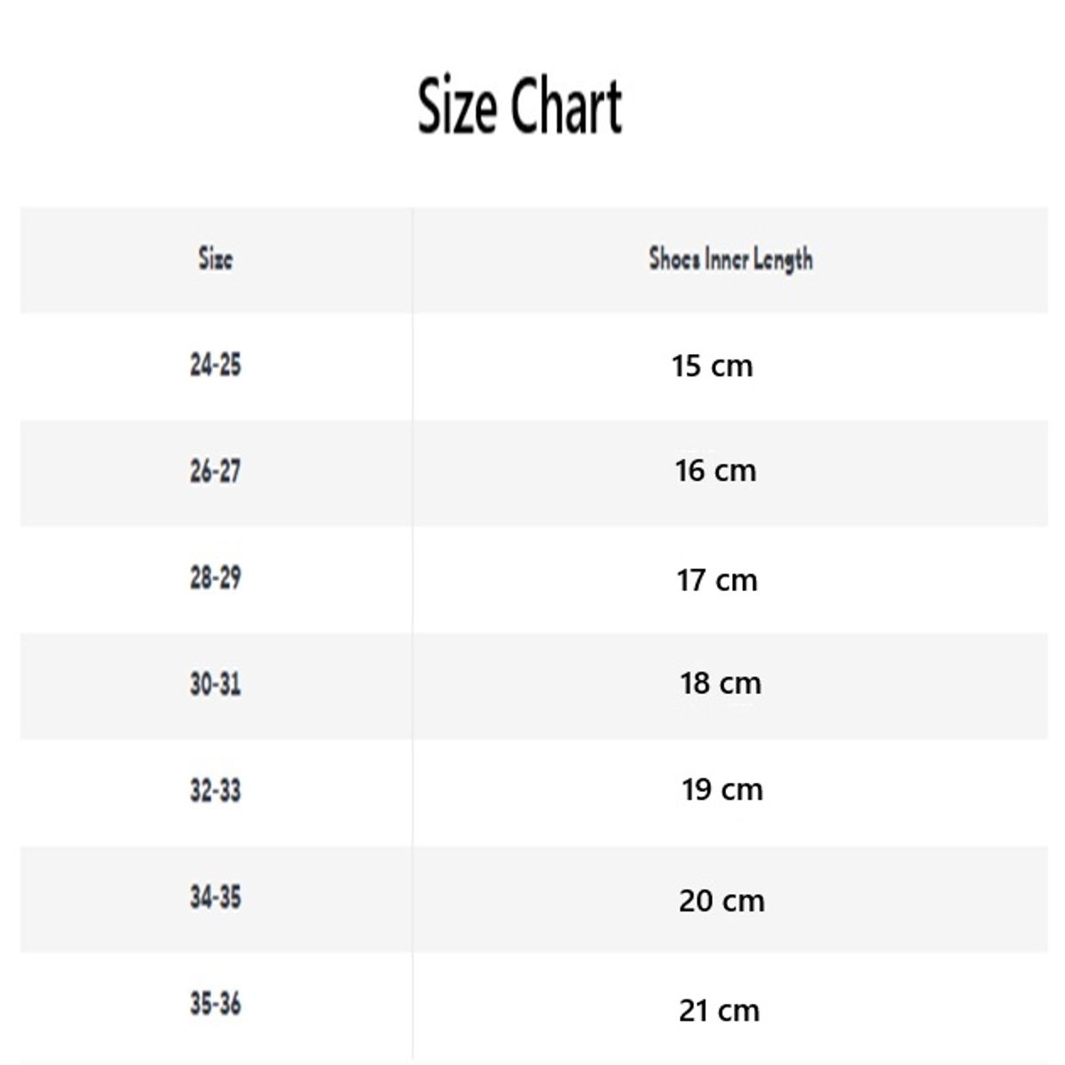Click the '21 cm' inner length

[719, 1010]
